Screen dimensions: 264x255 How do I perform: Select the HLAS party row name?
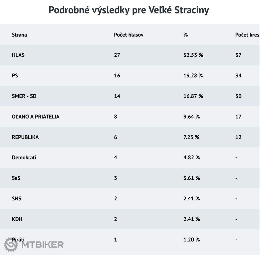pyautogui.click(x=18, y=55)
